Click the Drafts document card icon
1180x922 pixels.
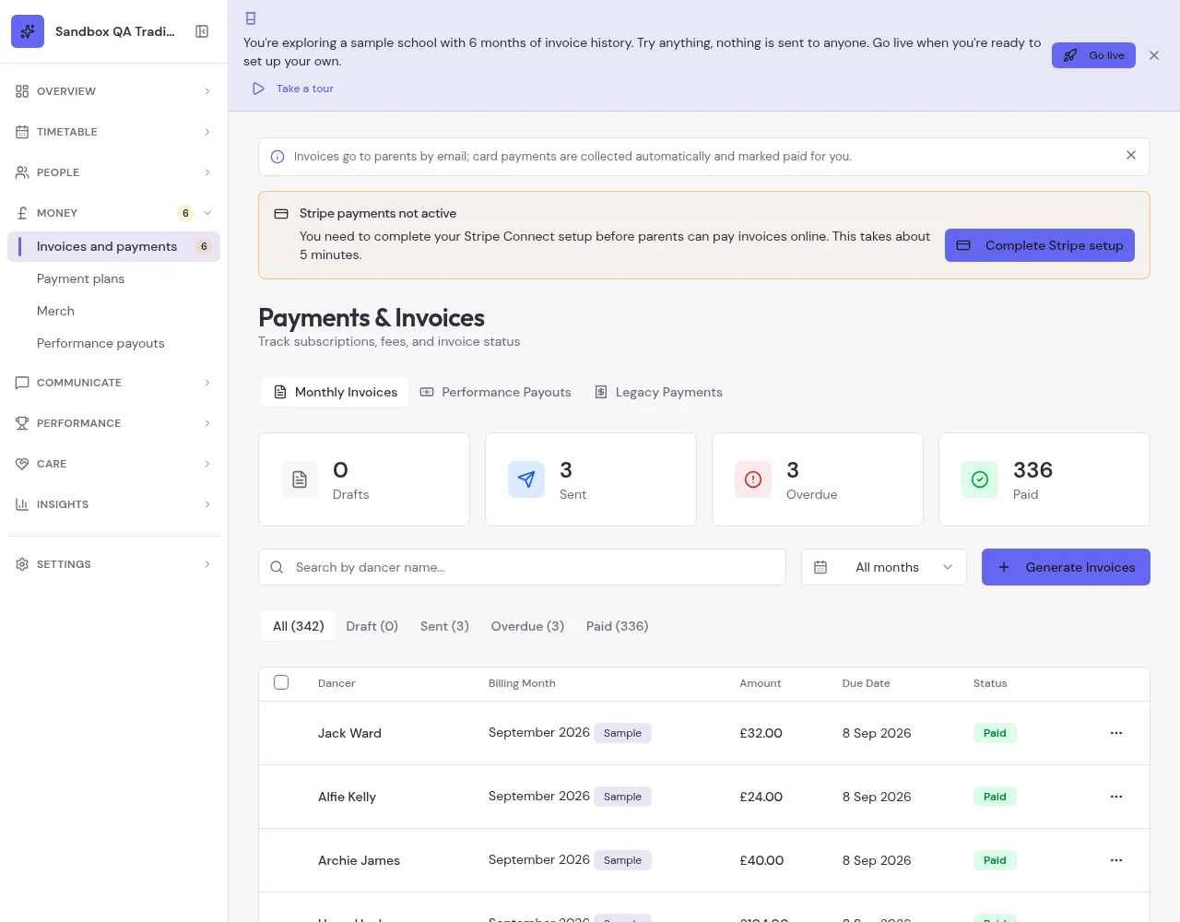(300, 479)
